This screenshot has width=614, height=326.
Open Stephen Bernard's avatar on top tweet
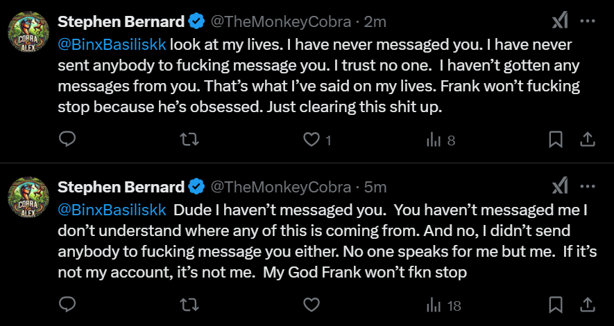28,33
